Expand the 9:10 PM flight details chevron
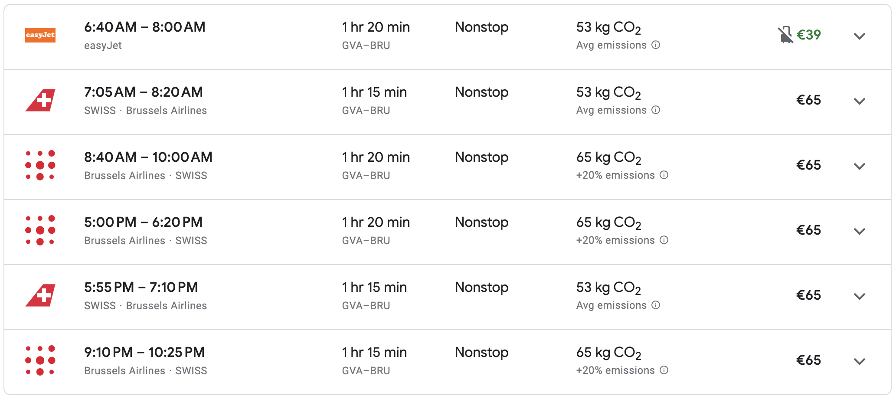 tap(859, 361)
